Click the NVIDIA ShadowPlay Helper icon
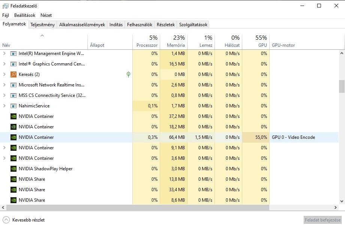The height and width of the screenshot is (229, 345). pos(13,169)
